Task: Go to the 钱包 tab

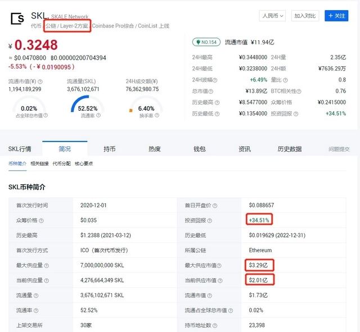Action: click(200, 149)
